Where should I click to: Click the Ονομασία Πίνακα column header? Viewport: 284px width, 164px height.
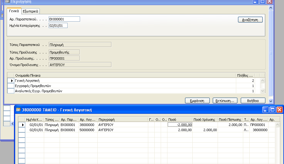point(125,75)
